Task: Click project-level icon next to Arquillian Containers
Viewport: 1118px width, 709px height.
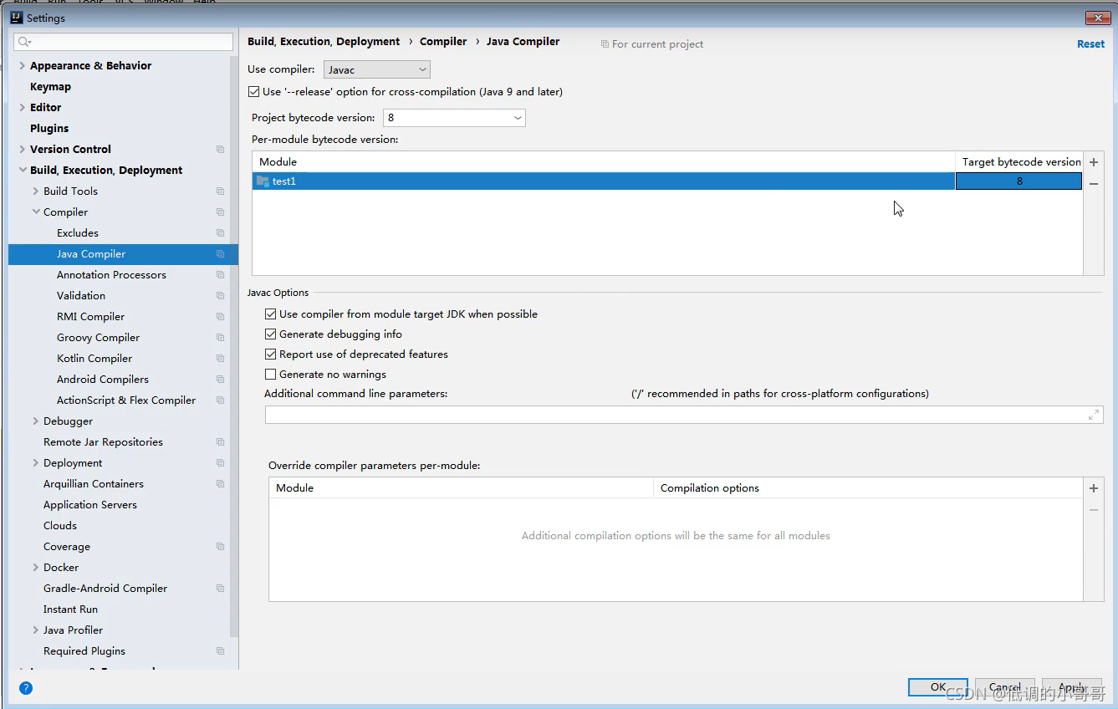Action: click(x=221, y=484)
